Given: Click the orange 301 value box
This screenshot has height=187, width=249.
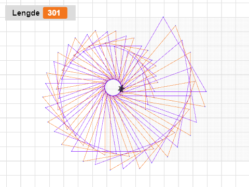Looking at the screenshot, I should (55, 13).
